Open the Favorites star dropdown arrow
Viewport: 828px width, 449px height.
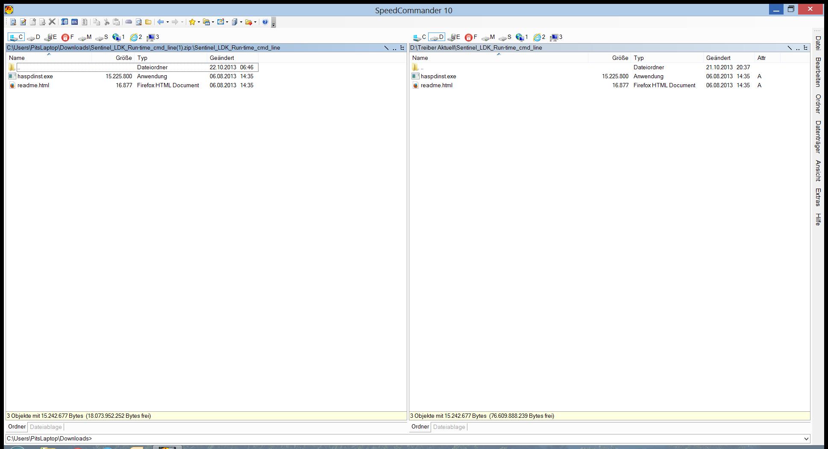pos(199,22)
